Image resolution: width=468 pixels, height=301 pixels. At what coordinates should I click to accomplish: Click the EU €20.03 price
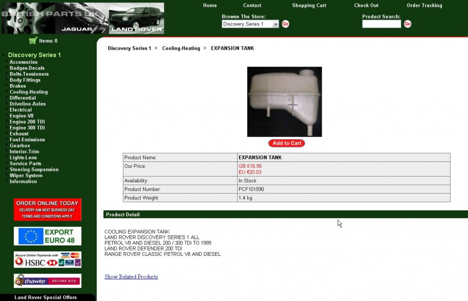point(250,172)
